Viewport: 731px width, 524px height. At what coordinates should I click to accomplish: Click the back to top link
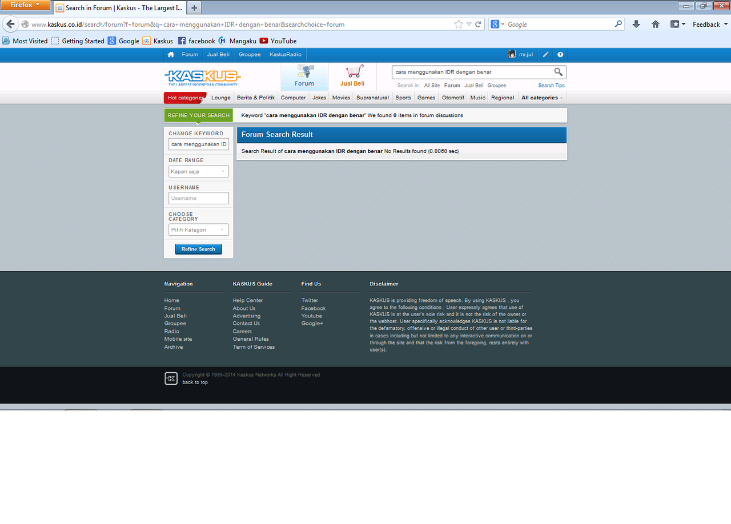(195, 382)
